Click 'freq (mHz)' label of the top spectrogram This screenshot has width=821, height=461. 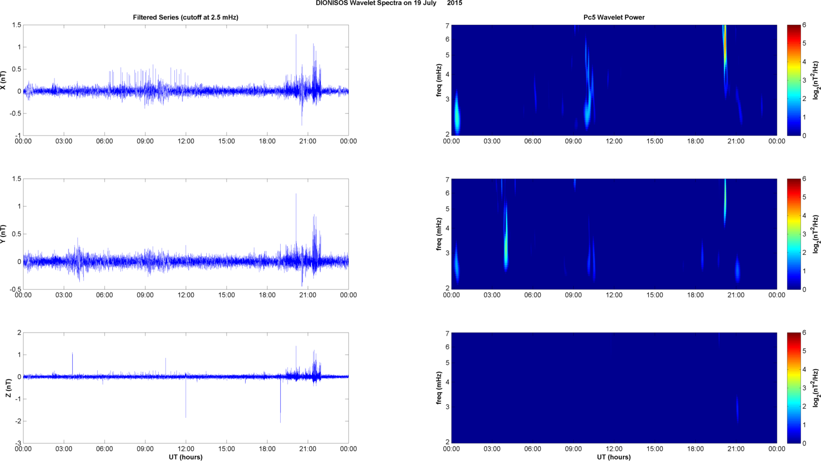(439, 80)
